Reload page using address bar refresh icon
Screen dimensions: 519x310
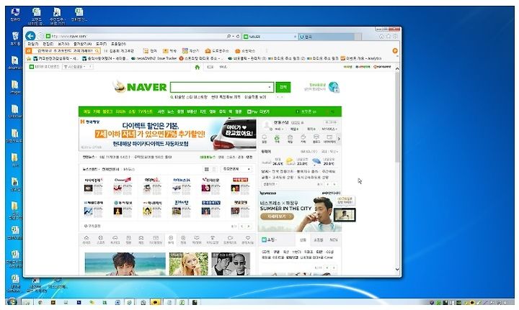238,36
